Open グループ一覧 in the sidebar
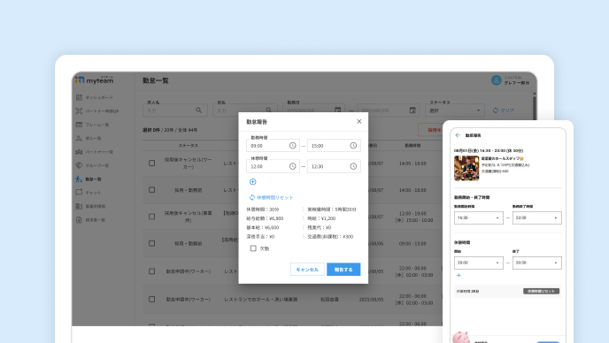The width and height of the screenshot is (609, 343). coord(92,165)
